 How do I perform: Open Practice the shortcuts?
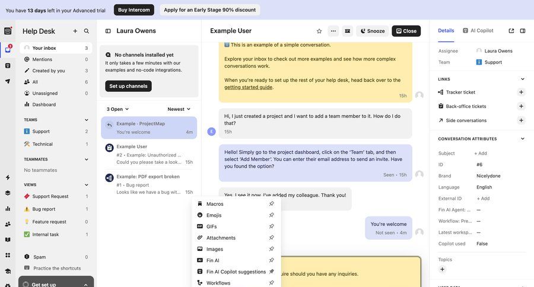[56, 268]
